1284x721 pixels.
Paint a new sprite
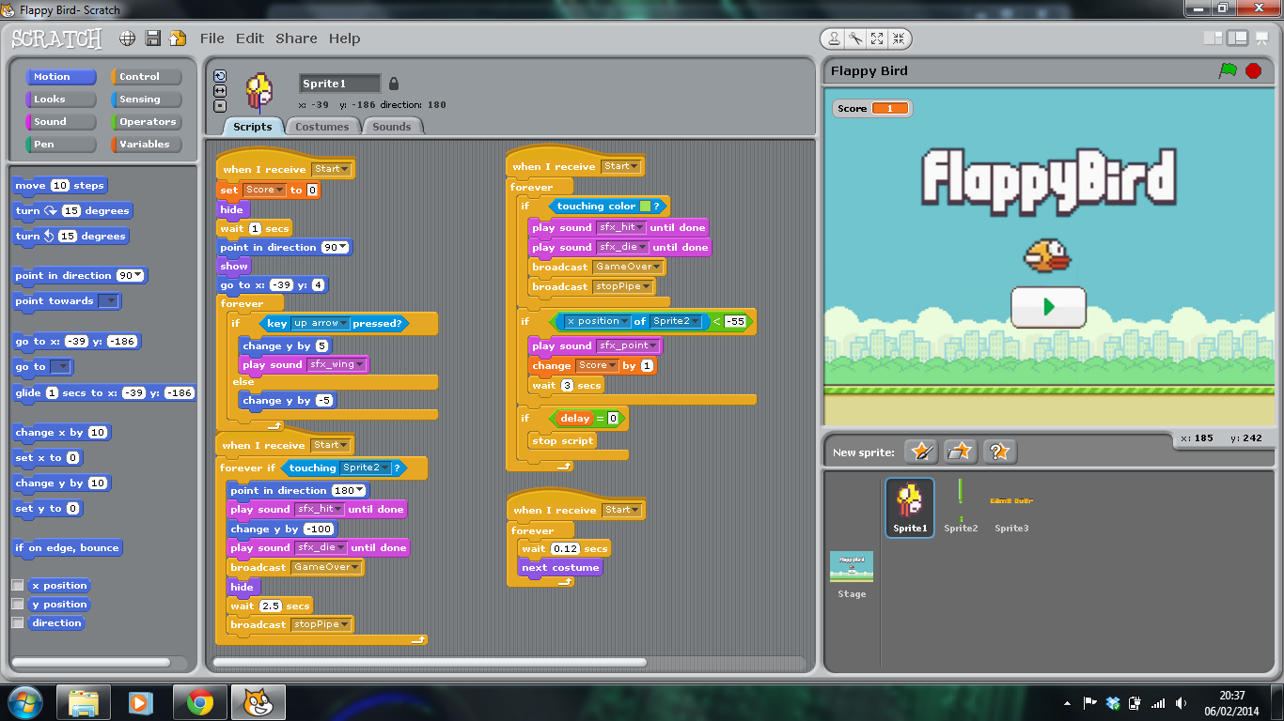(x=920, y=452)
